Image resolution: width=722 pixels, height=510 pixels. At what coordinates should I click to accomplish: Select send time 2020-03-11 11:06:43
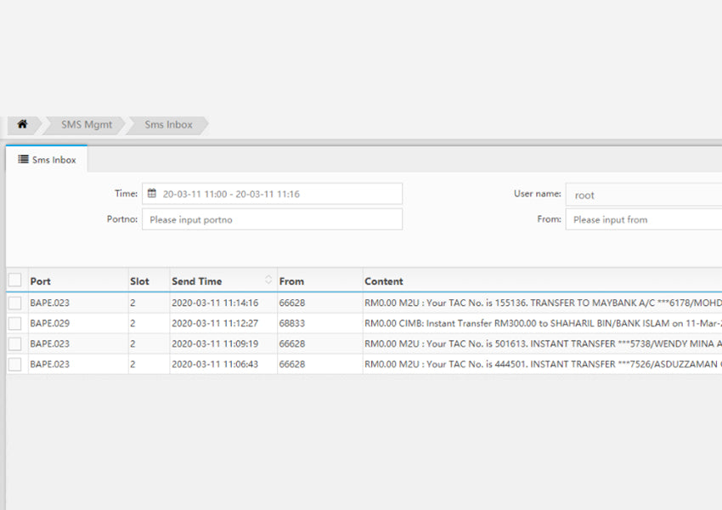[x=215, y=365]
